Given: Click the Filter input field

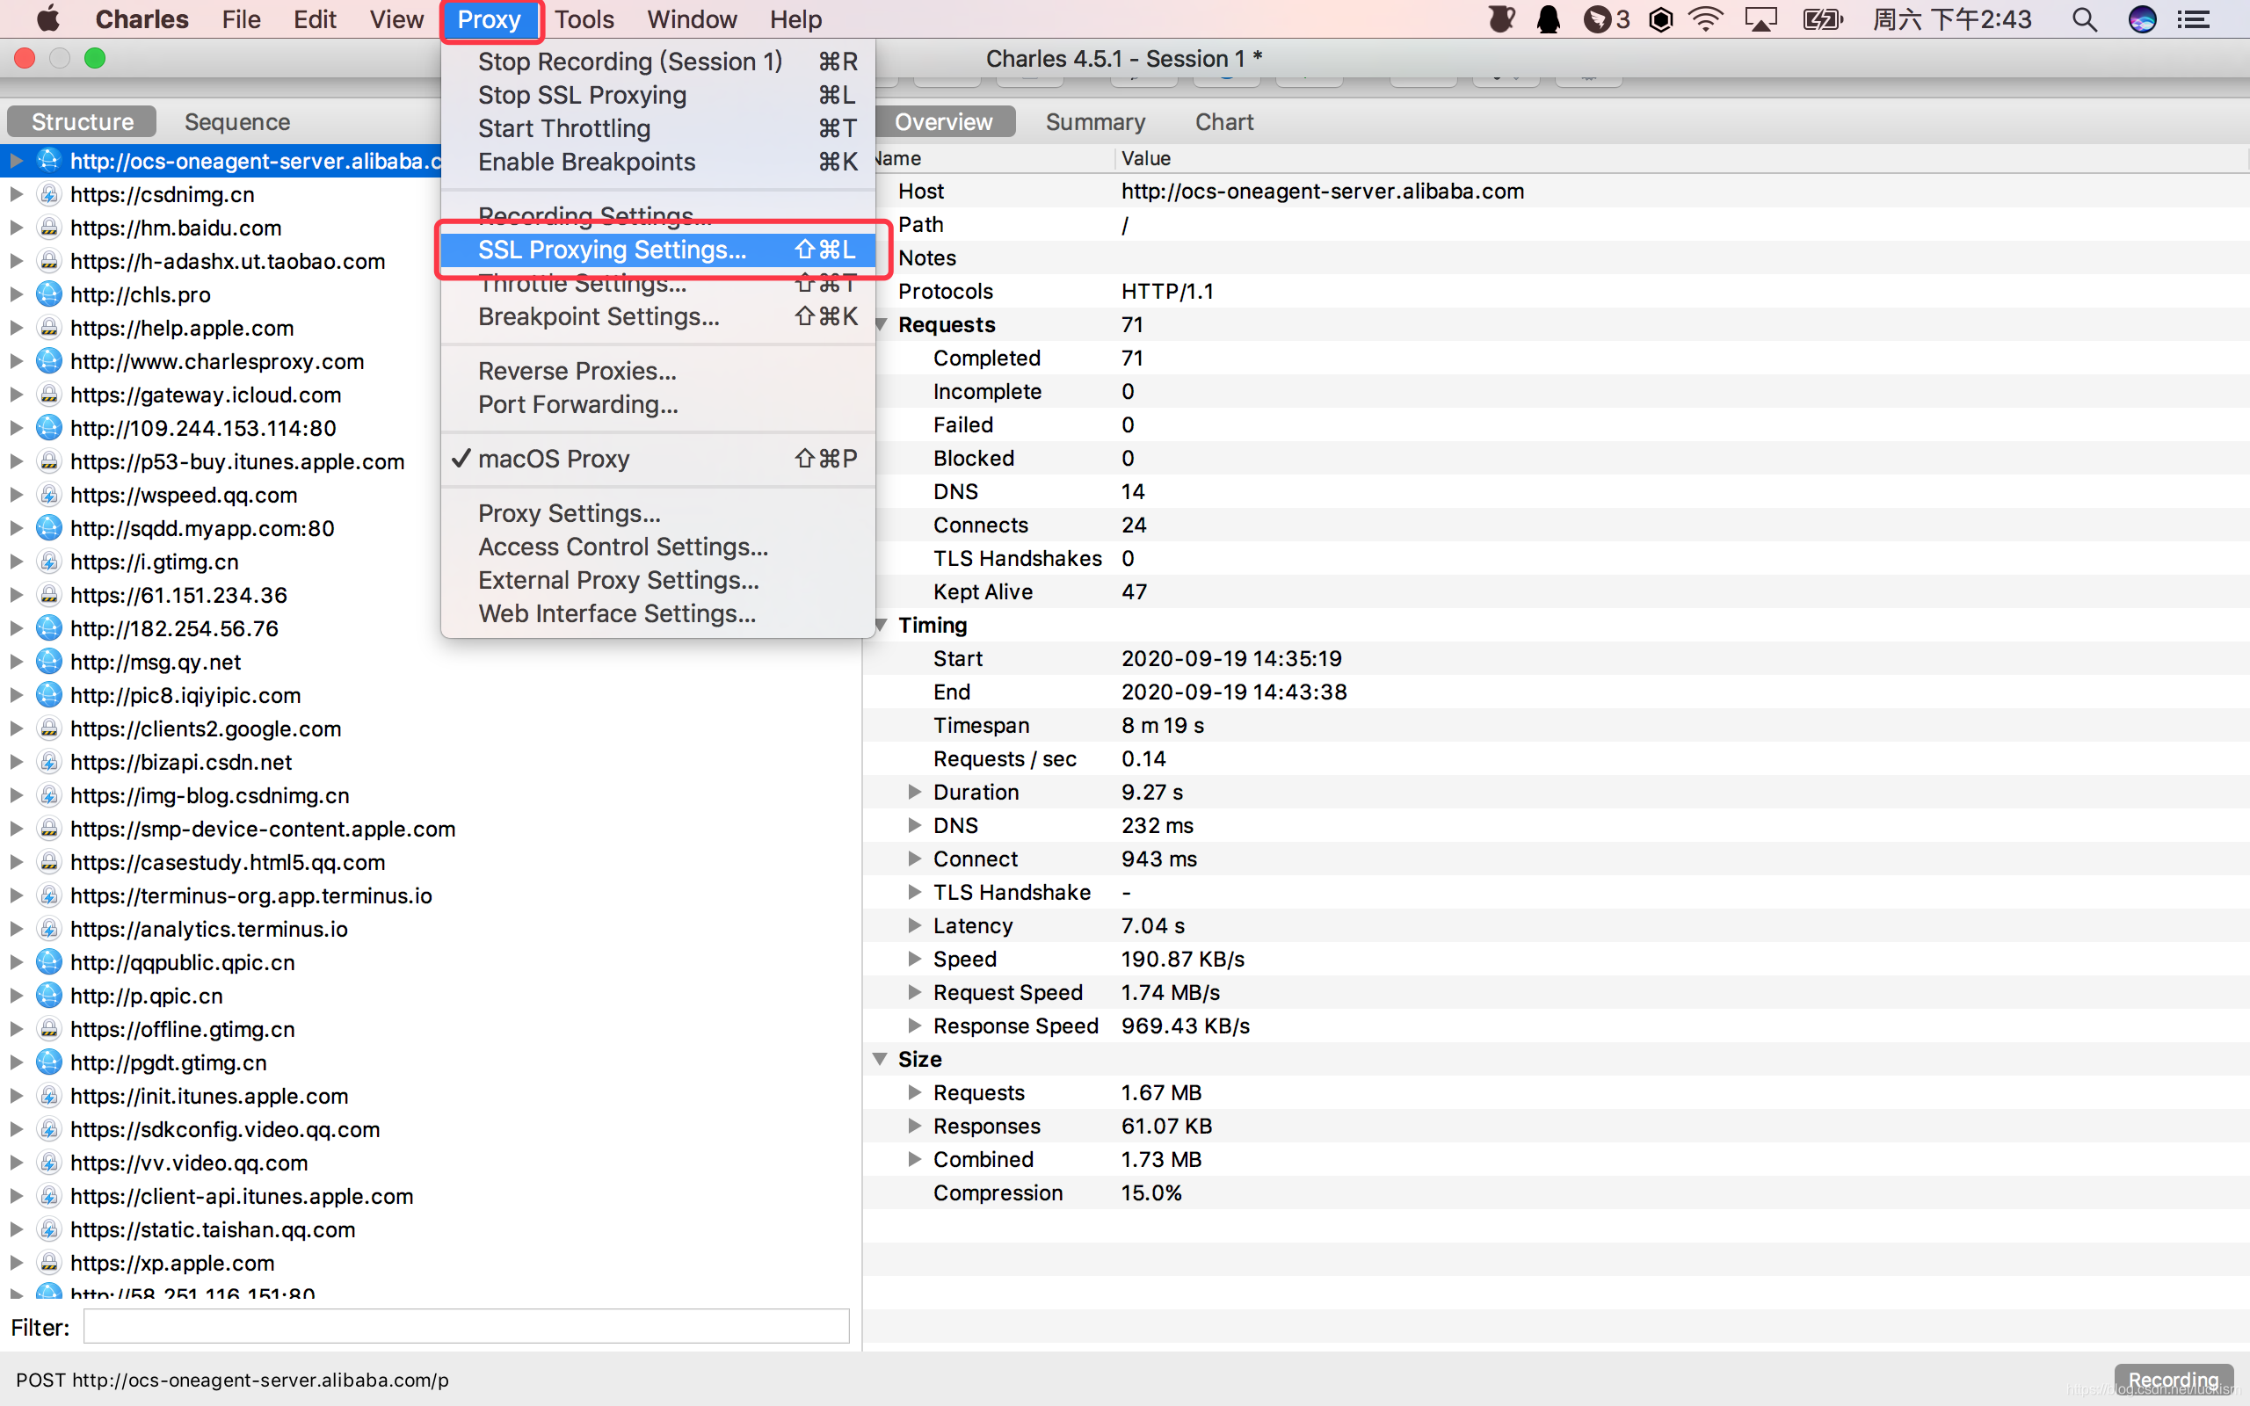Looking at the screenshot, I should click(x=469, y=1327).
